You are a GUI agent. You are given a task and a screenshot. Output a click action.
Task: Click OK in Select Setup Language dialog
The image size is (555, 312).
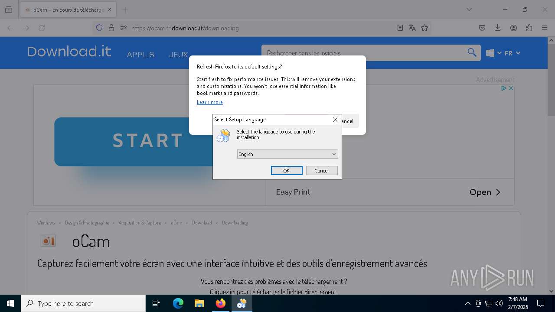pyautogui.click(x=287, y=171)
